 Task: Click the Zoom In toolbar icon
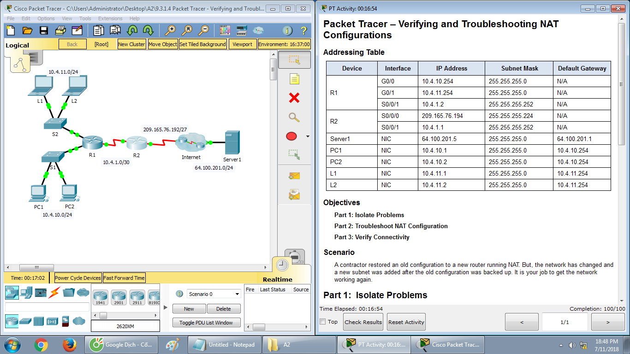[x=170, y=30]
